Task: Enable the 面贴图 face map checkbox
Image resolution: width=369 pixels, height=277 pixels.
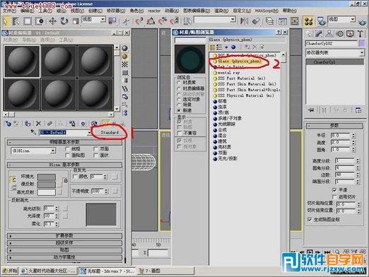Action: pos(67,155)
